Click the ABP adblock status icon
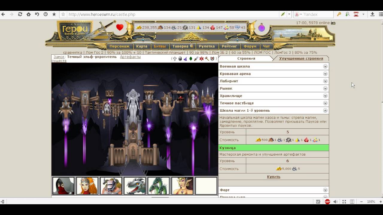The height and width of the screenshot is (215, 383). [327, 202]
